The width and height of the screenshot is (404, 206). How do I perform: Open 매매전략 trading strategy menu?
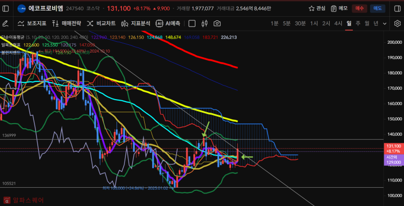pos(66,23)
